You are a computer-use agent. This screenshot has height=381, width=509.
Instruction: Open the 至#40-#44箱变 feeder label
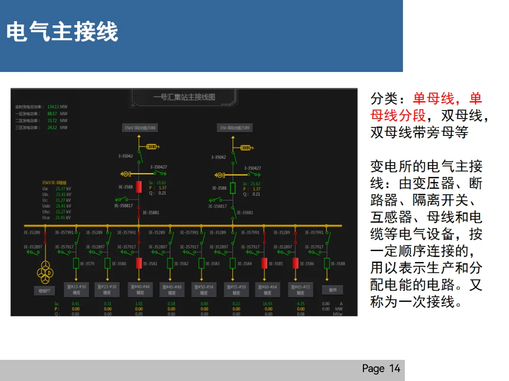pos(140,290)
